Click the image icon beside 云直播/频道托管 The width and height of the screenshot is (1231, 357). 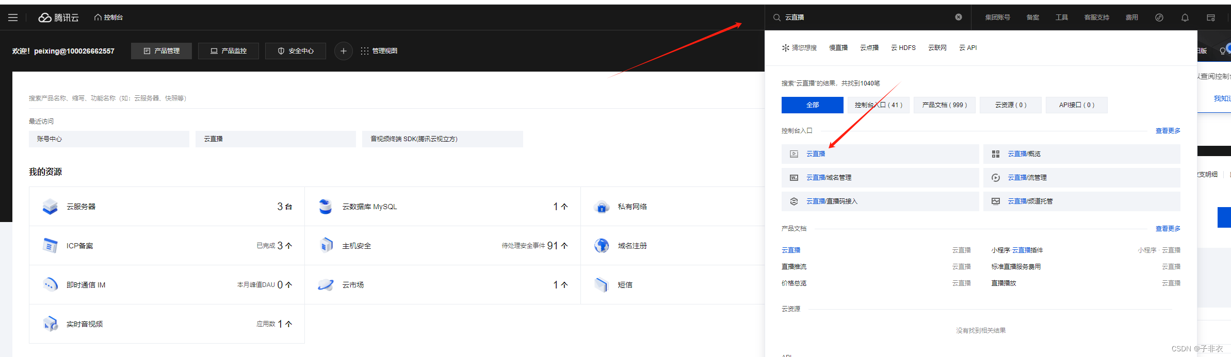point(996,201)
